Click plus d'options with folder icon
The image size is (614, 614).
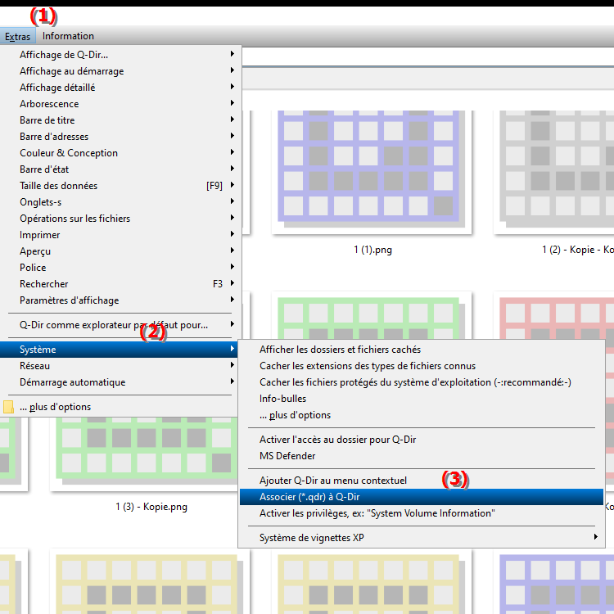(x=119, y=407)
